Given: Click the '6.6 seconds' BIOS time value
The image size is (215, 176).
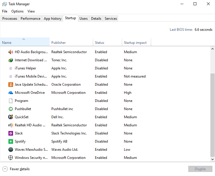Looking at the screenshot, I should pyautogui.click(x=203, y=30).
